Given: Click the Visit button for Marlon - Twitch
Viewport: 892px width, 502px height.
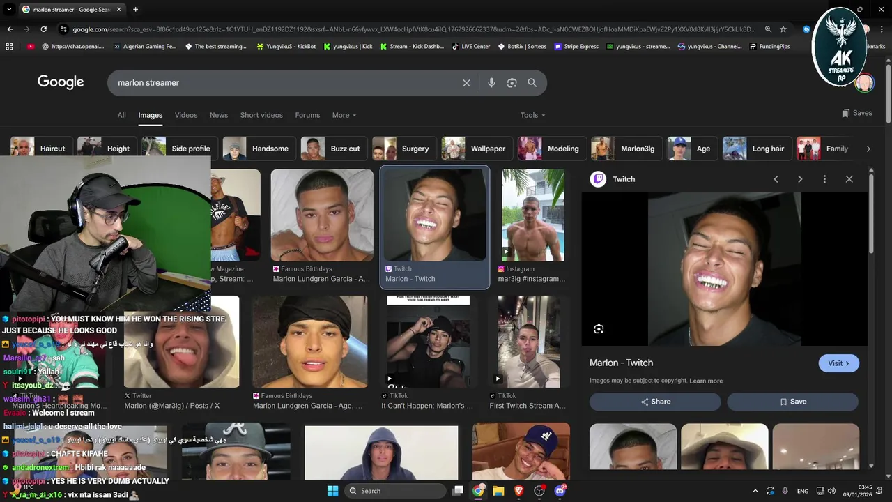Looking at the screenshot, I should pyautogui.click(x=838, y=363).
